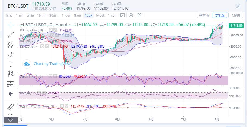Choose the pitchfork drawing tool
Viewport: 247px width, 127px height.
click(11, 44)
